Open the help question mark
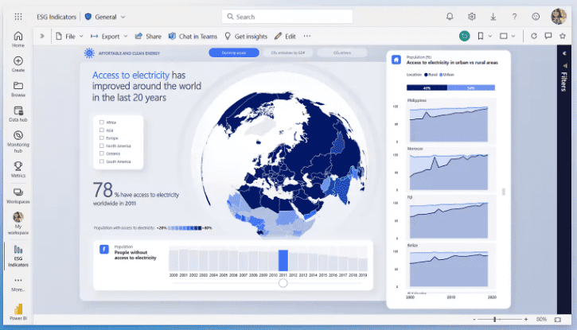The image size is (577, 330). 514,17
